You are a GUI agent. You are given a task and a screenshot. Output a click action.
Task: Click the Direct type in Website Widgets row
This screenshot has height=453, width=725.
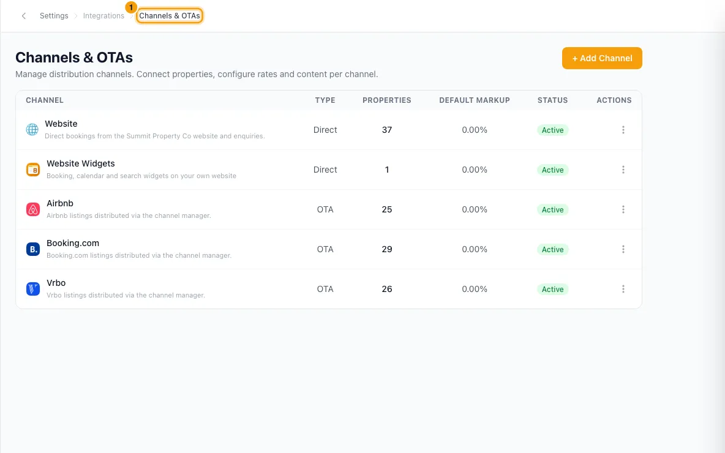pyautogui.click(x=325, y=170)
